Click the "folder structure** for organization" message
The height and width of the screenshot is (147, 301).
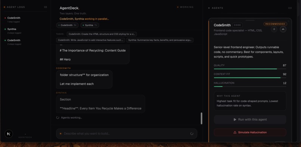(x=84, y=75)
